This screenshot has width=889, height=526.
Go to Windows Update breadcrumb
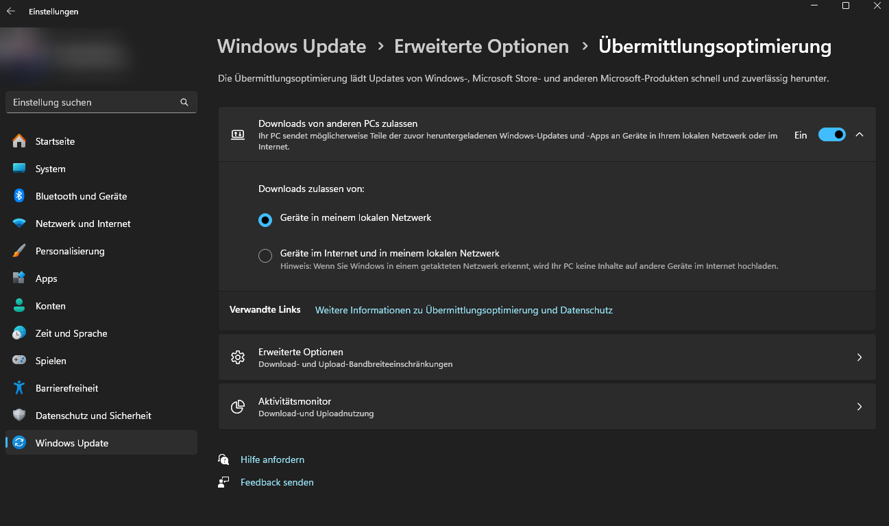292,47
